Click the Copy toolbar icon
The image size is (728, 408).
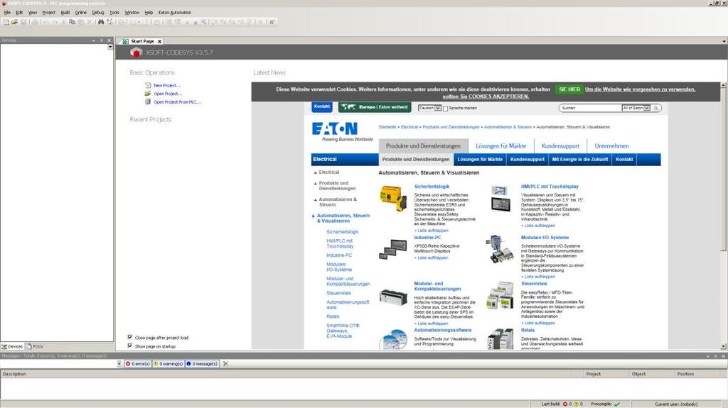coord(72,22)
